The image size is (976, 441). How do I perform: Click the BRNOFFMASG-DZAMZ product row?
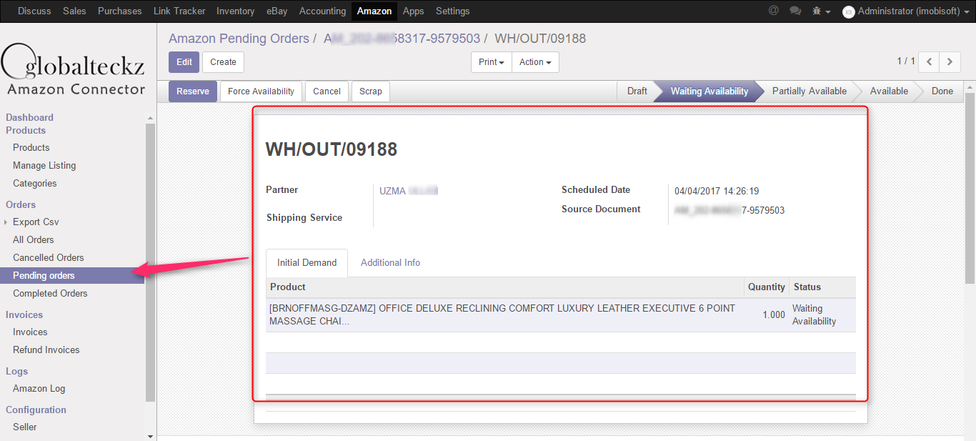click(561, 315)
